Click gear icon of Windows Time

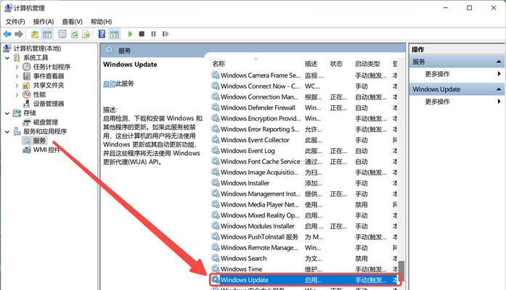pyautogui.click(x=215, y=269)
